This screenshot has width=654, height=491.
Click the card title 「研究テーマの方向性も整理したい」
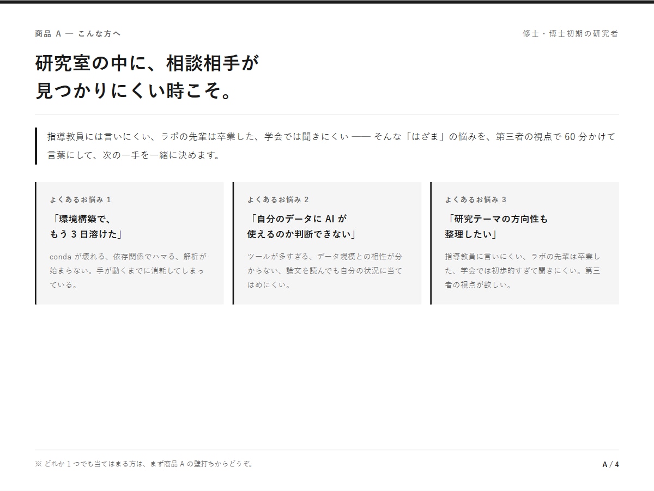point(498,227)
